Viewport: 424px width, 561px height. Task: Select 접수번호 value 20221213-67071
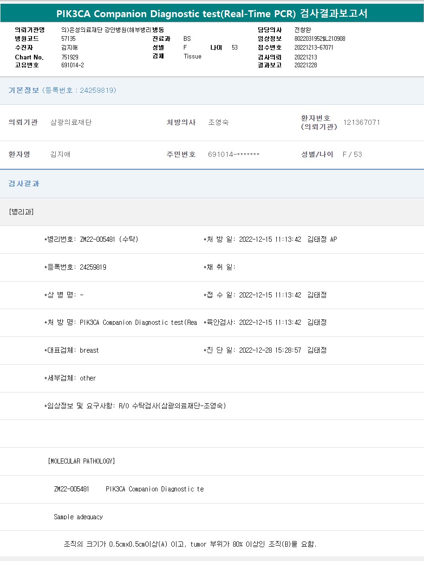pos(314,48)
